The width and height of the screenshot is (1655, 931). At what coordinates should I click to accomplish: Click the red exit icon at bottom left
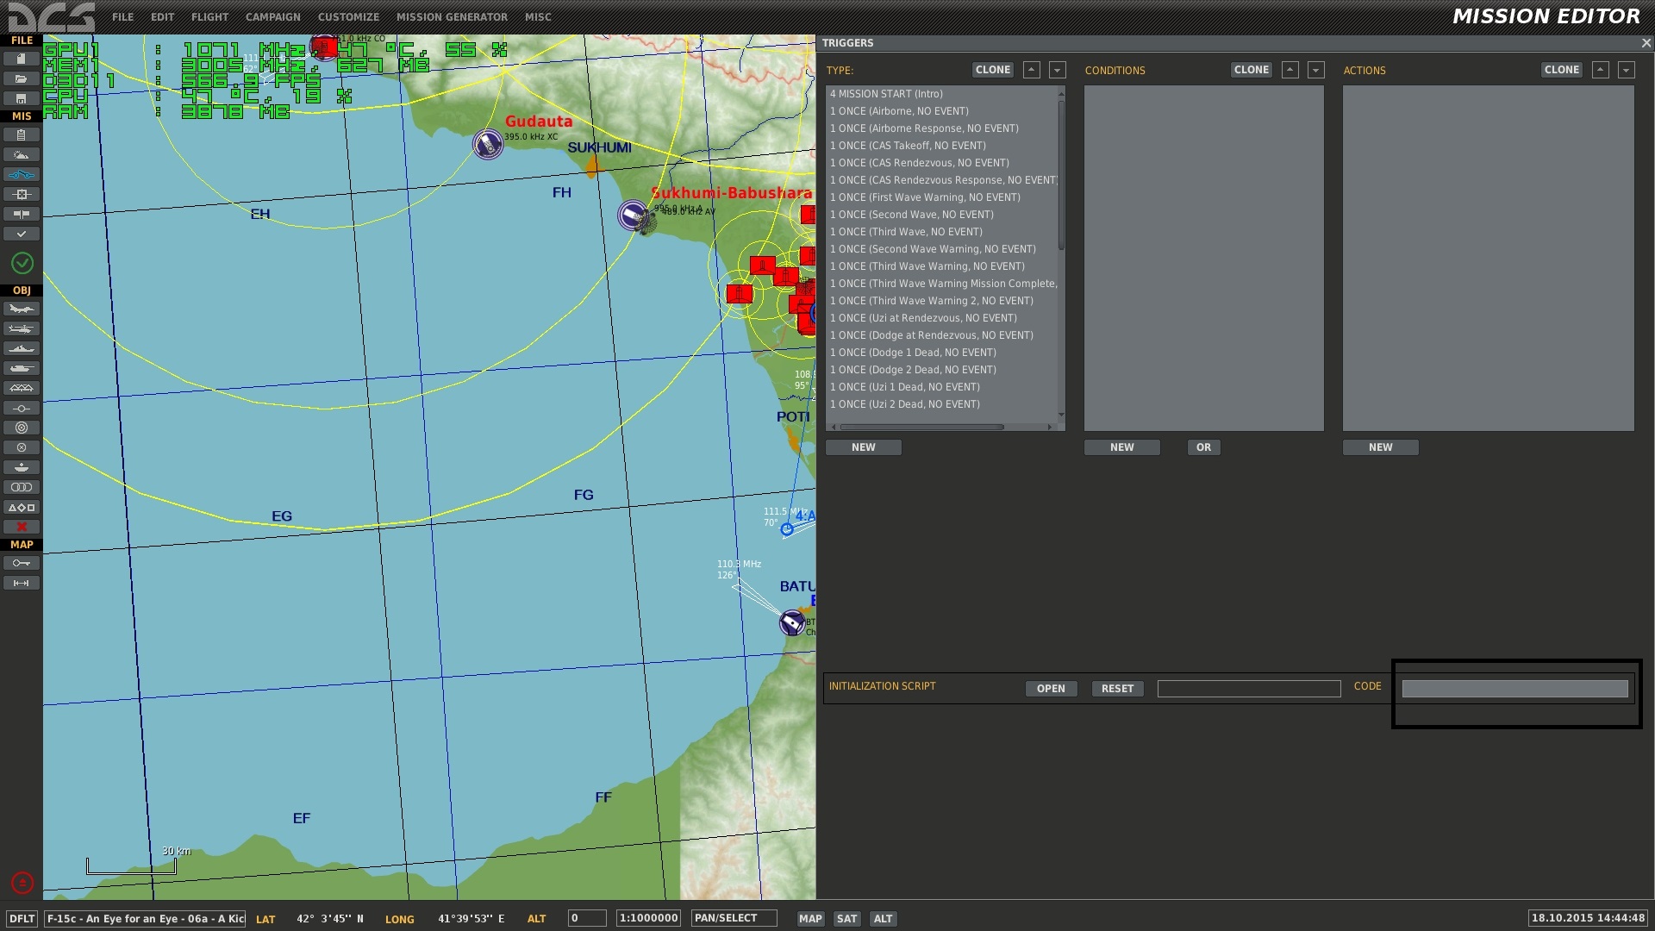(x=22, y=882)
